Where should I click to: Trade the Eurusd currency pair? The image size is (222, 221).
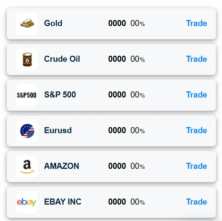tap(196, 131)
